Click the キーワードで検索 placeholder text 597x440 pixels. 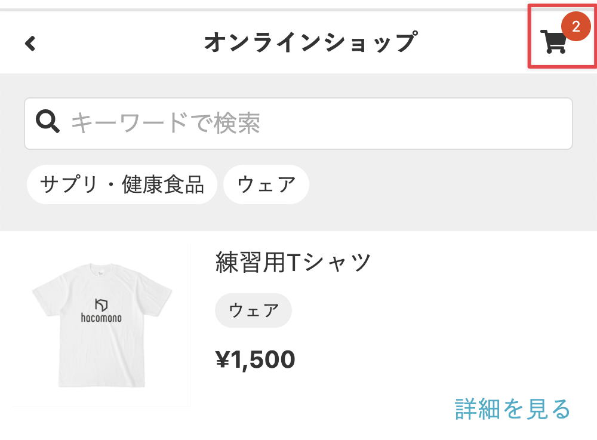(166, 124)
